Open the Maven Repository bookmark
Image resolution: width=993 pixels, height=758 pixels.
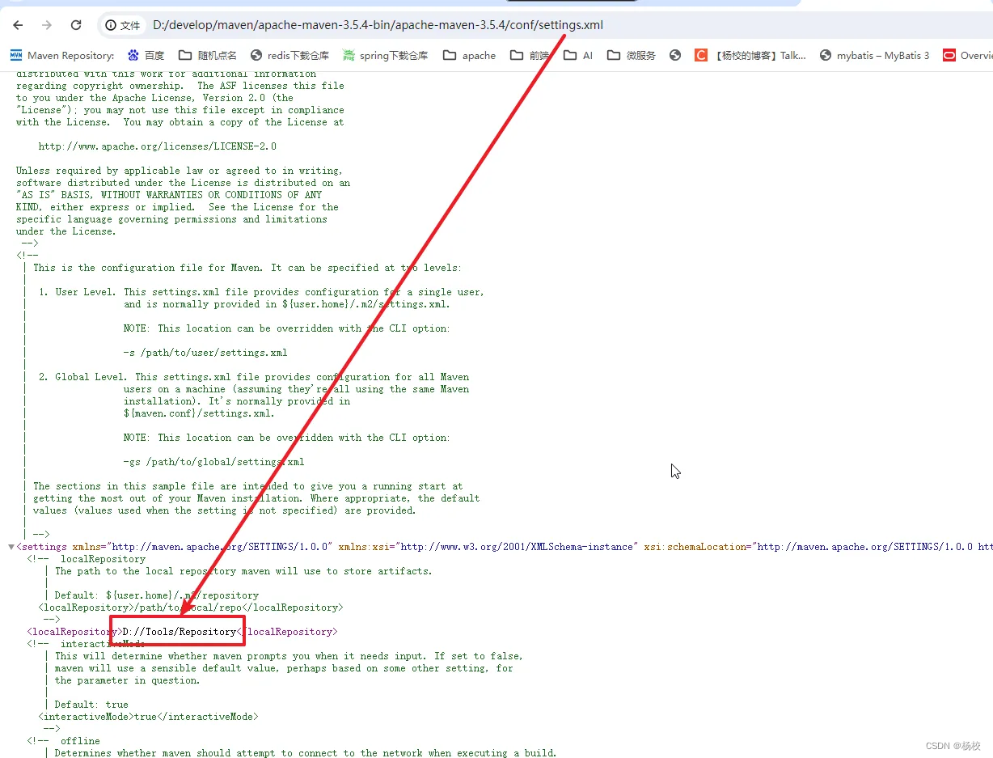tap(62, 55)
